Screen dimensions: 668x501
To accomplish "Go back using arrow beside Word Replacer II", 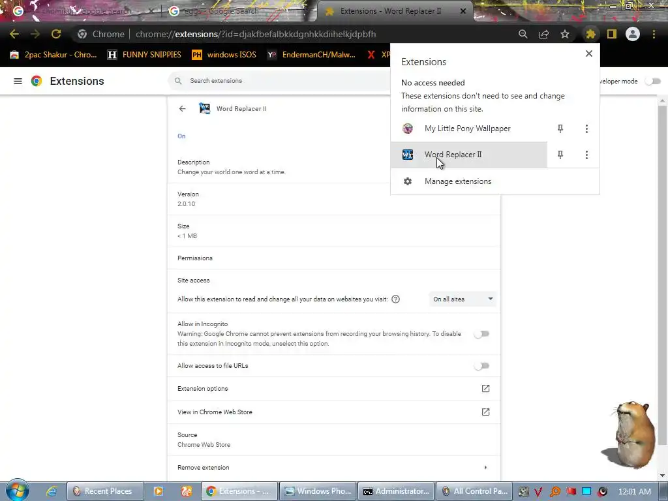I will 183,109.
